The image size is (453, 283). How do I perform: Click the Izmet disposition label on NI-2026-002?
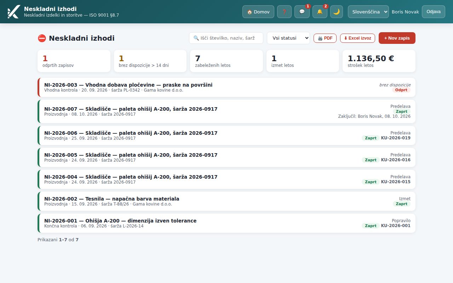(x=405, y=199)
